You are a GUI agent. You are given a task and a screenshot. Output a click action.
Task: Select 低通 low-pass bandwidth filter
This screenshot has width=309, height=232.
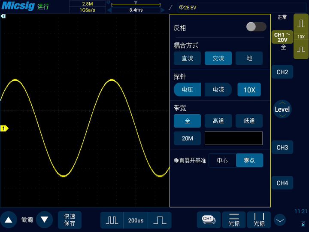pos(249,121)
